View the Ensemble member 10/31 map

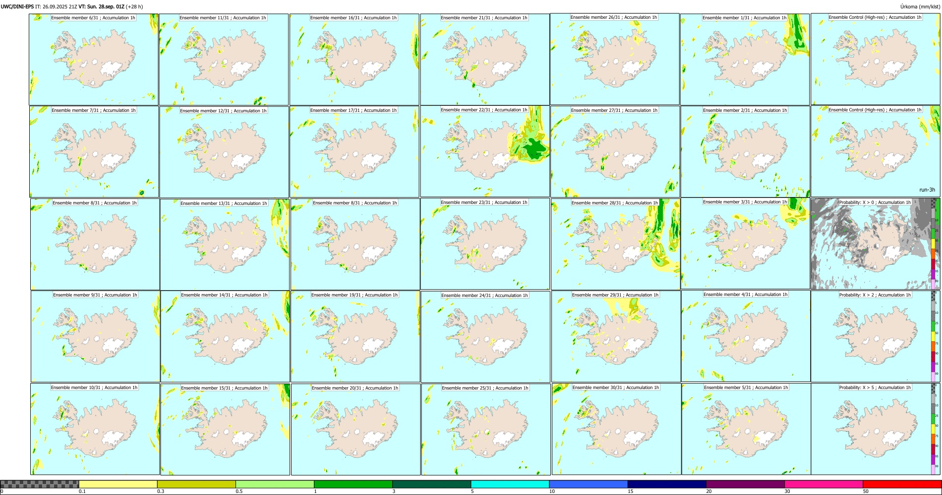95,429
